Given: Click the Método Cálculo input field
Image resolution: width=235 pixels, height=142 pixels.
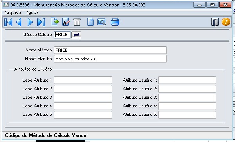Looking at the screenshot, I should click(x=62, y=35).
